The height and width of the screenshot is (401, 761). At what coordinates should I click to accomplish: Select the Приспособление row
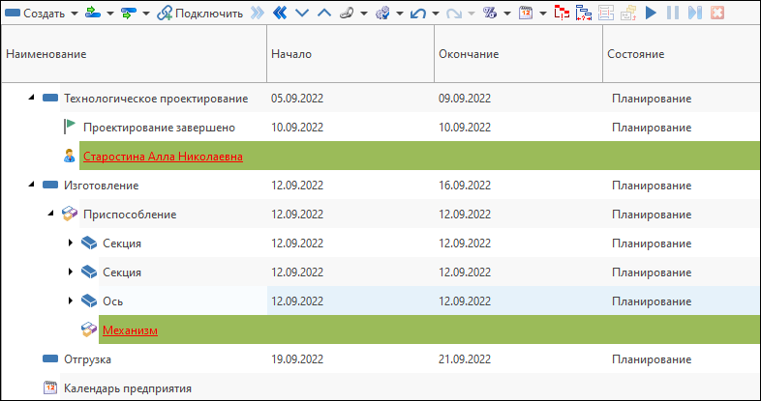[380, 215]
